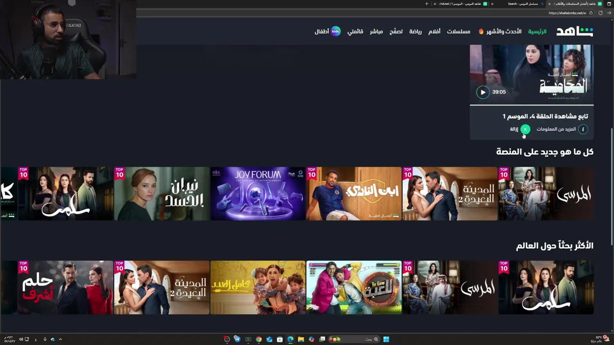Click the more information (i) icon

pos(583,129)
